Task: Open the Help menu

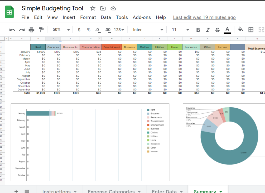Action: pyautogui.click(x=161, y=17)
